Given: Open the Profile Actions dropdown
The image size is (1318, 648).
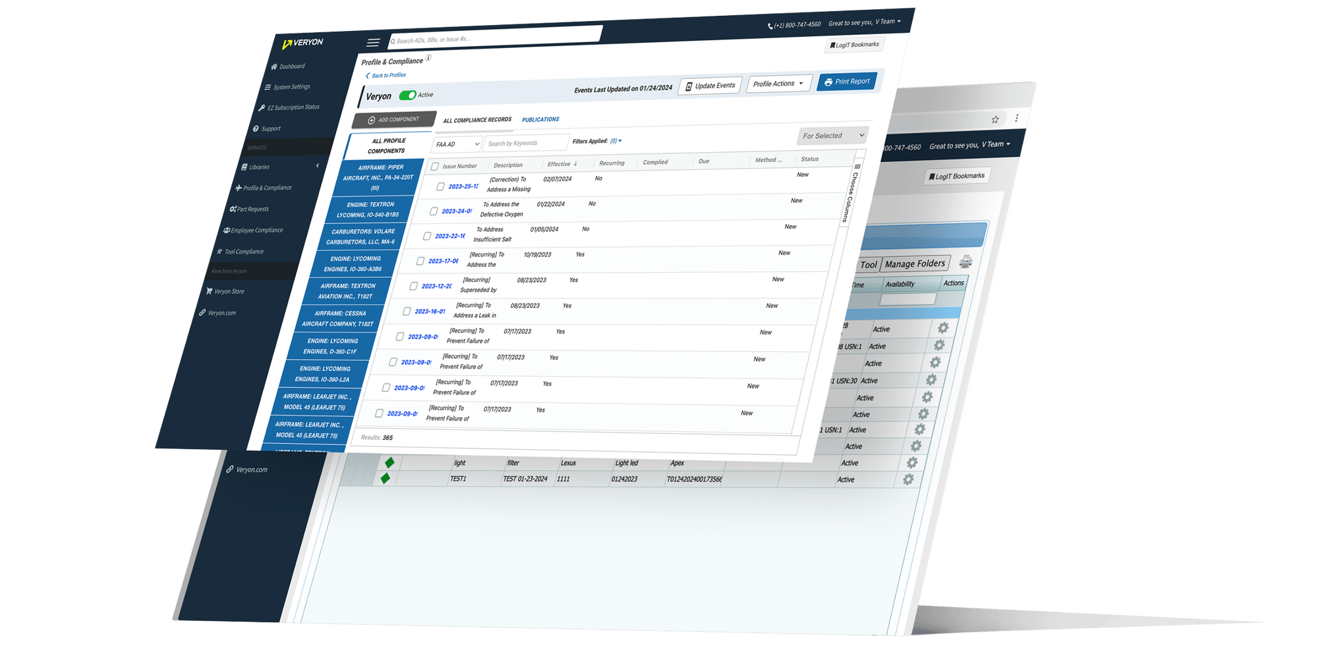Looking at the screenshot, I should tap(778, 84).
